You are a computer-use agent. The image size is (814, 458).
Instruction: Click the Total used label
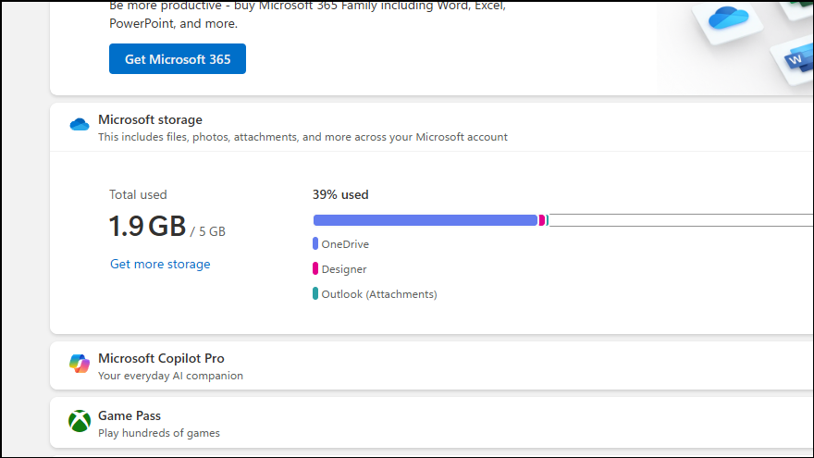coord(138,194)
